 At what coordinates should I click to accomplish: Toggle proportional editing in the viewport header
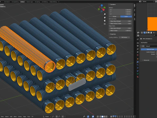pos(63,117)
